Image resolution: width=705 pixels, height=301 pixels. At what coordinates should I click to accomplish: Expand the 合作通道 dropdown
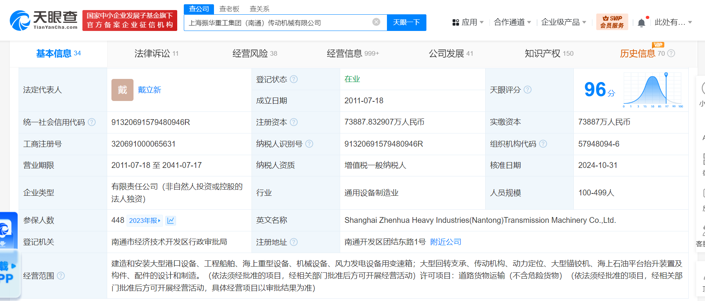pos(512,22)
